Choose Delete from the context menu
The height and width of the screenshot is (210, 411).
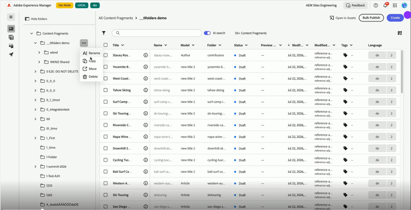(x=91, y=77)
